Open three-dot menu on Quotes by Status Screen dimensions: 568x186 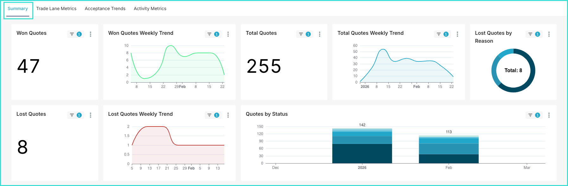pyautogui.click(x=549, y=115)
